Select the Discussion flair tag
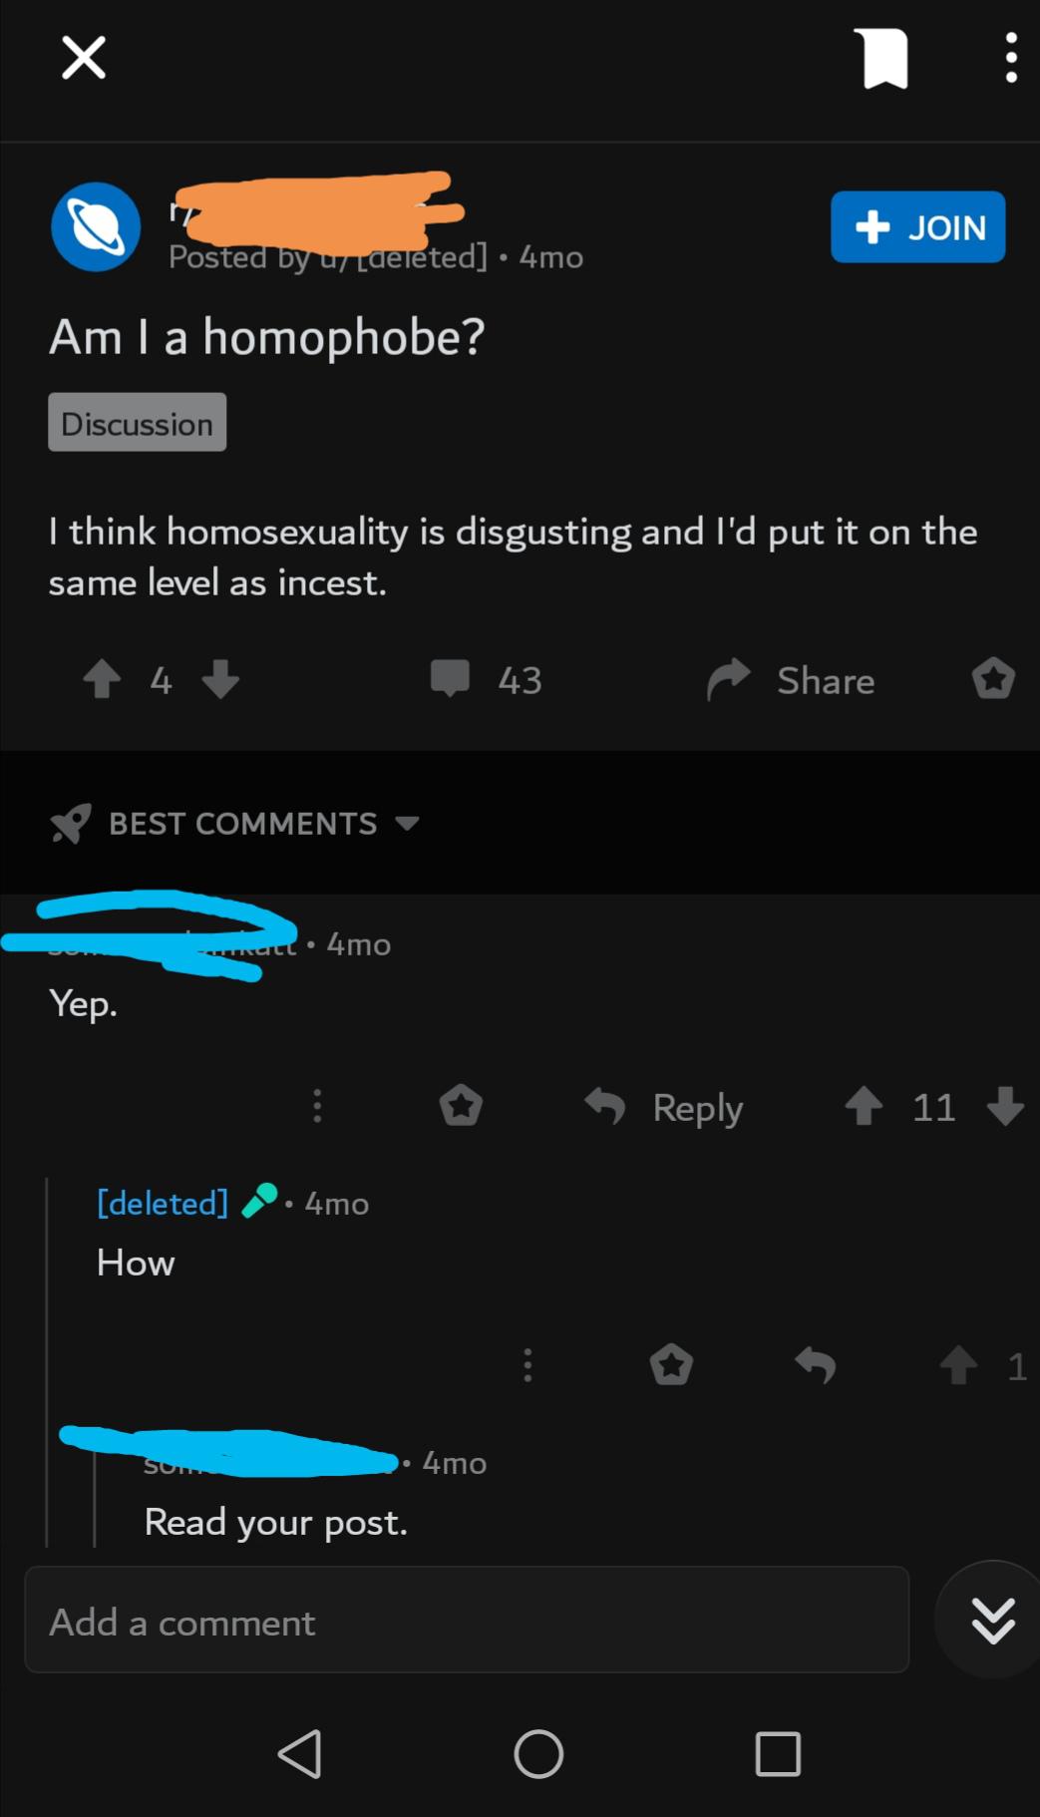The width and height of the screenshot is (1040, 1817). pyautogui.click(x=138, y=422)
